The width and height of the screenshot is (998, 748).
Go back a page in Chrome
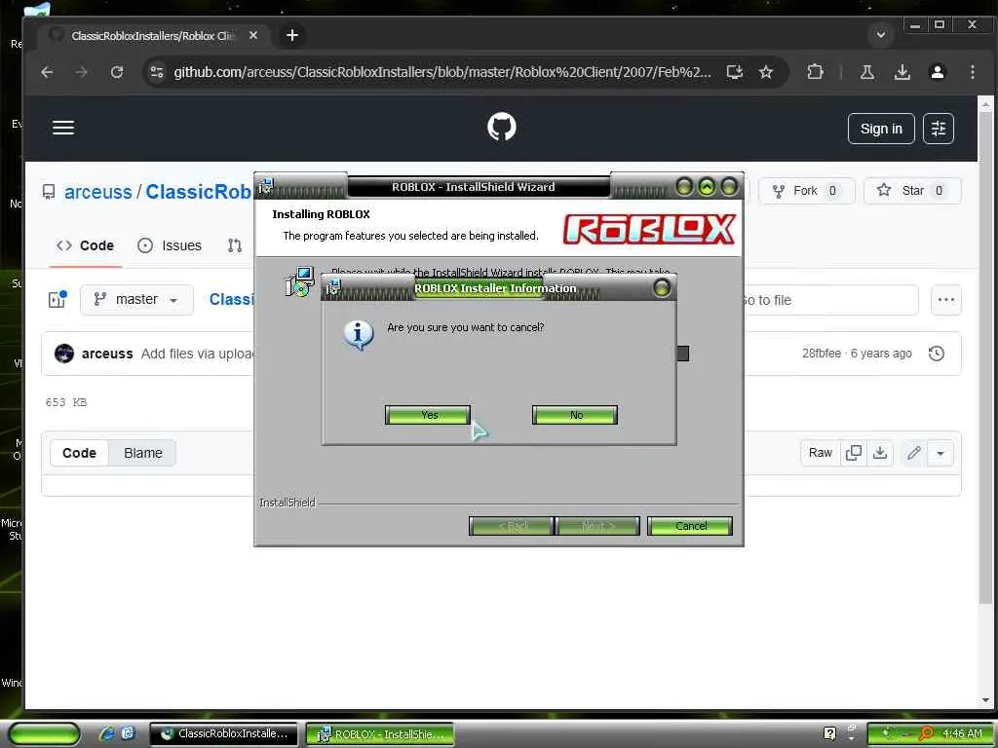click(47, 72)
